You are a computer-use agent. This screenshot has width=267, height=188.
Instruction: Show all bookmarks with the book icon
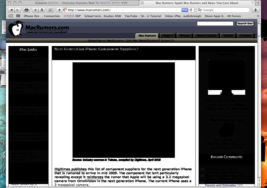tap(11, 16)
